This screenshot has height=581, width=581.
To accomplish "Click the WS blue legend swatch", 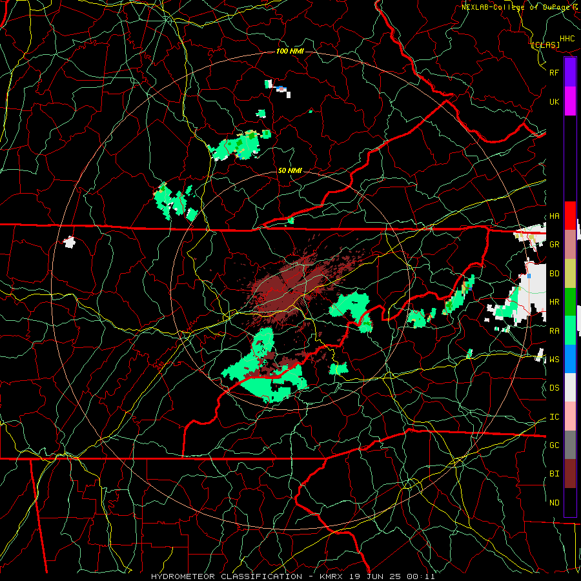I will 570,359.
